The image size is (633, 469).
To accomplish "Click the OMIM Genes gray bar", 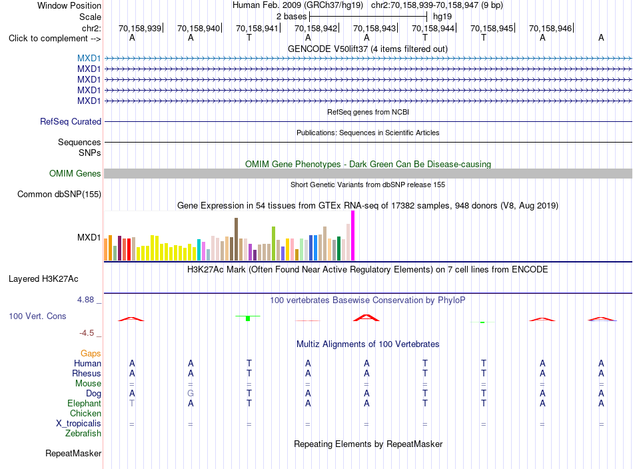I will point(368,174).
